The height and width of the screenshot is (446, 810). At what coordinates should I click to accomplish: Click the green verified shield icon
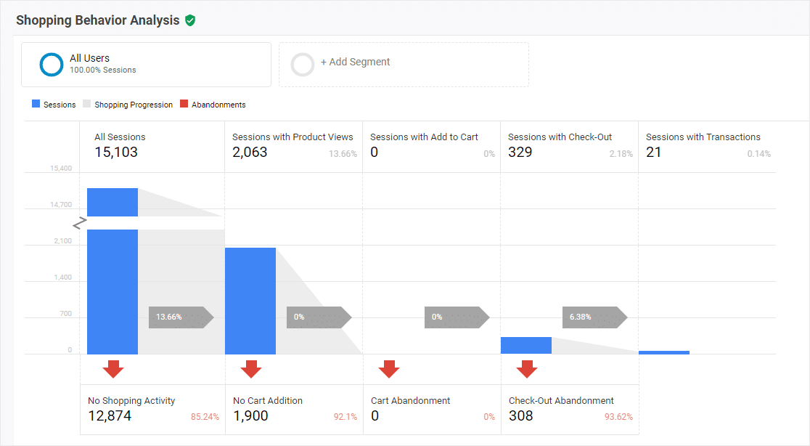(x=190, y=20)
